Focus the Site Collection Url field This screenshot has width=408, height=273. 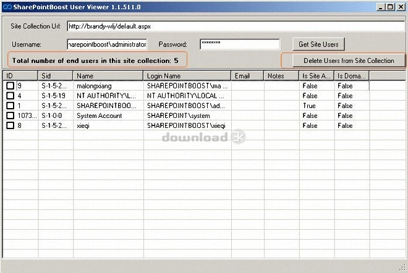pyautogui.click(x=236, y=27)
